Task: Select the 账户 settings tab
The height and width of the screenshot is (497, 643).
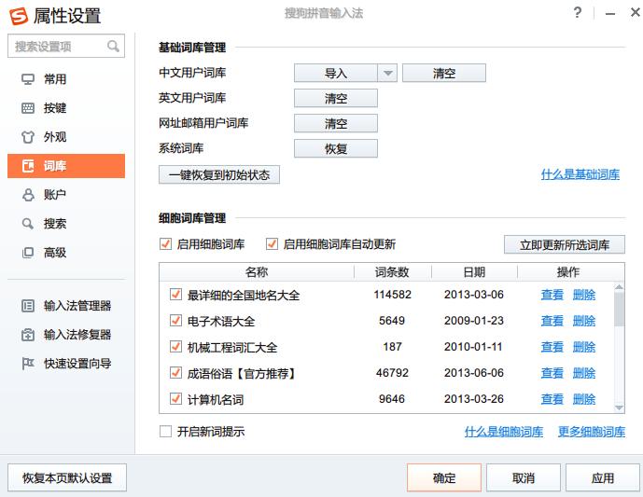Action: pos(66,195)
